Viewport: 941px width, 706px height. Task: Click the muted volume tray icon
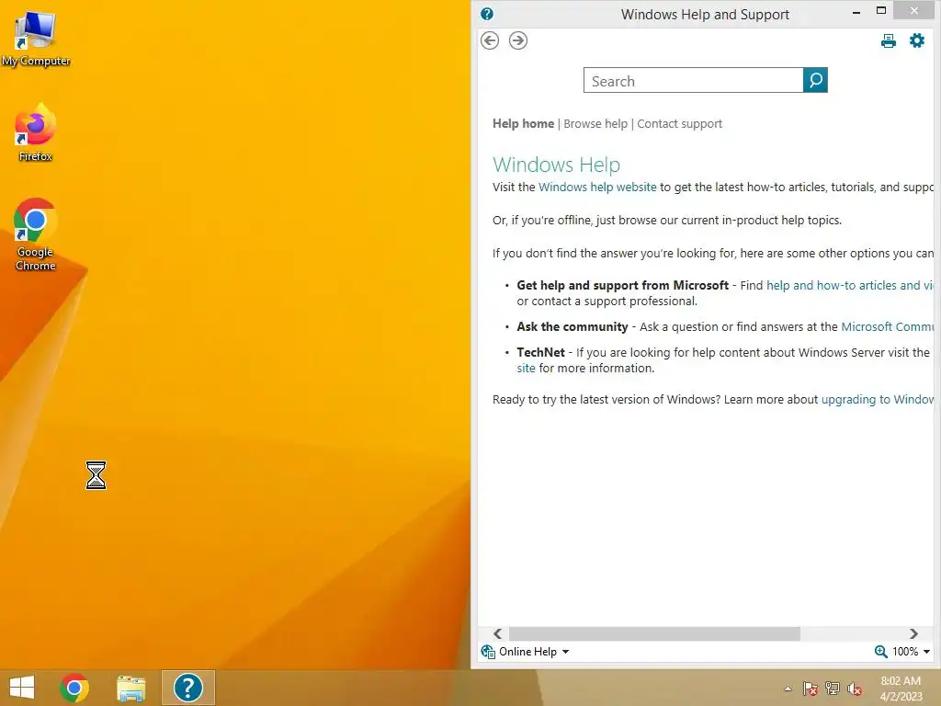[x=855, y=689]
